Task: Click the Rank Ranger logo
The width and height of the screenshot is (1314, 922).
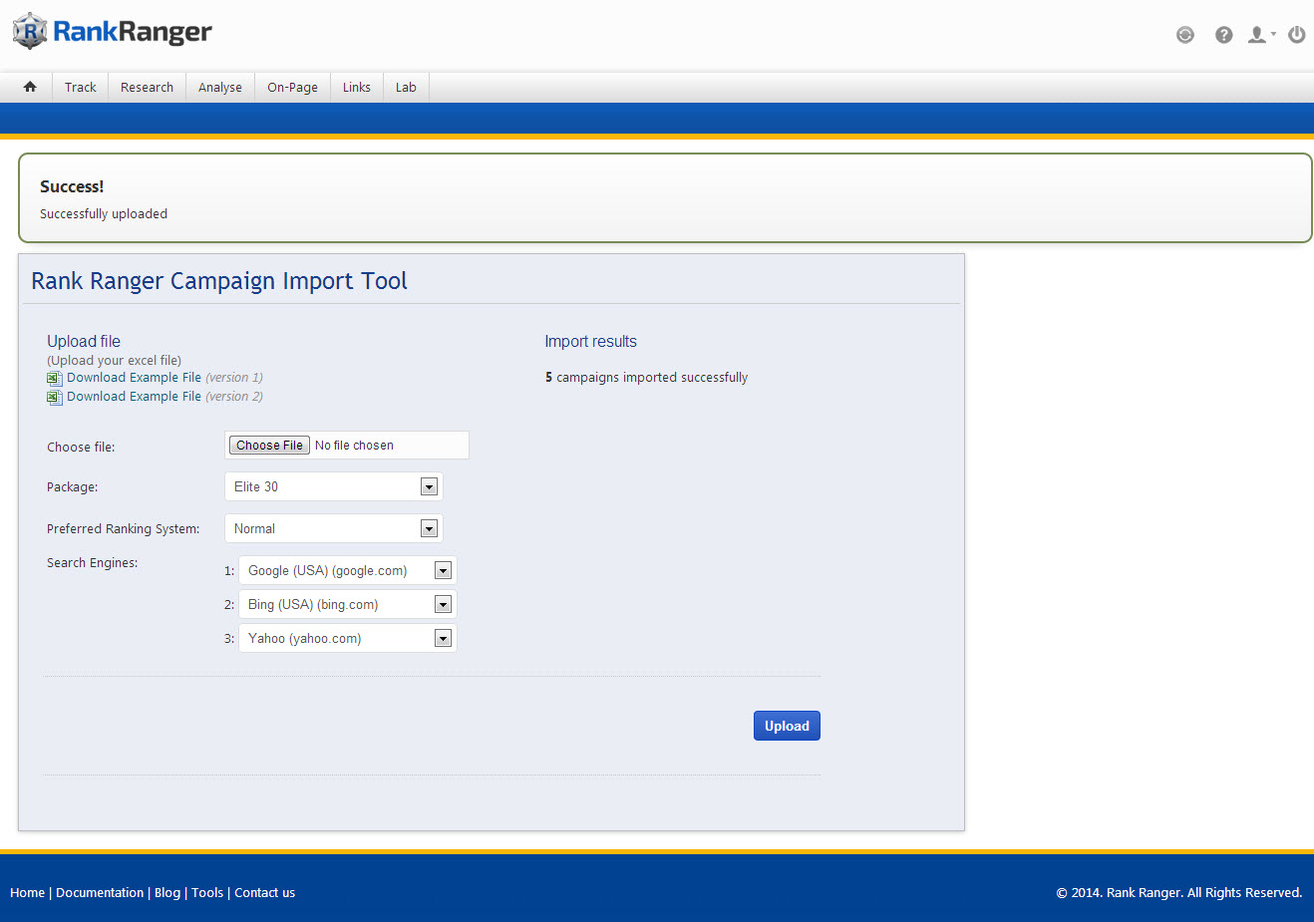Action: click(112, 32)
